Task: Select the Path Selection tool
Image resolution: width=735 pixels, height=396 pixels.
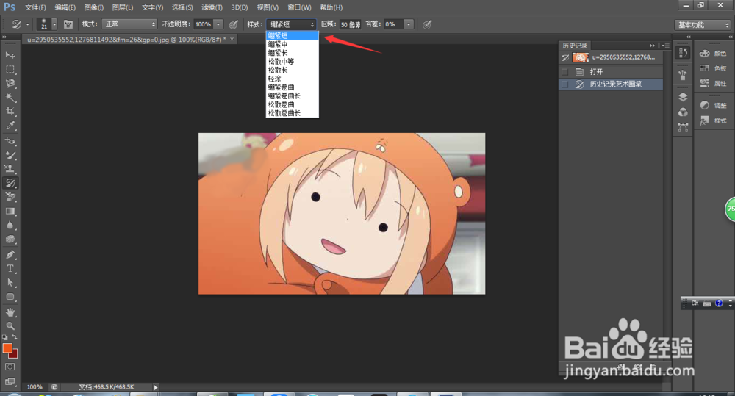Action: 10,283
